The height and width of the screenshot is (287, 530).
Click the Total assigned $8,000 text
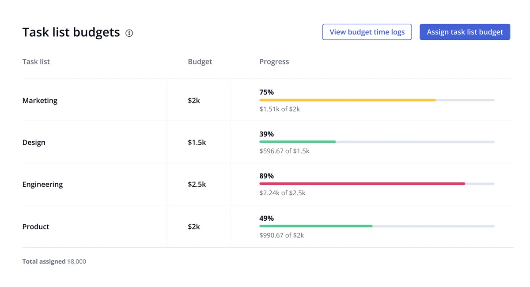coord(54,261)
